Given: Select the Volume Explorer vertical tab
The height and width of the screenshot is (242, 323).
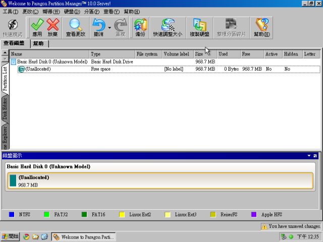Looking at the screenshot, I should (x=5, y=138).
